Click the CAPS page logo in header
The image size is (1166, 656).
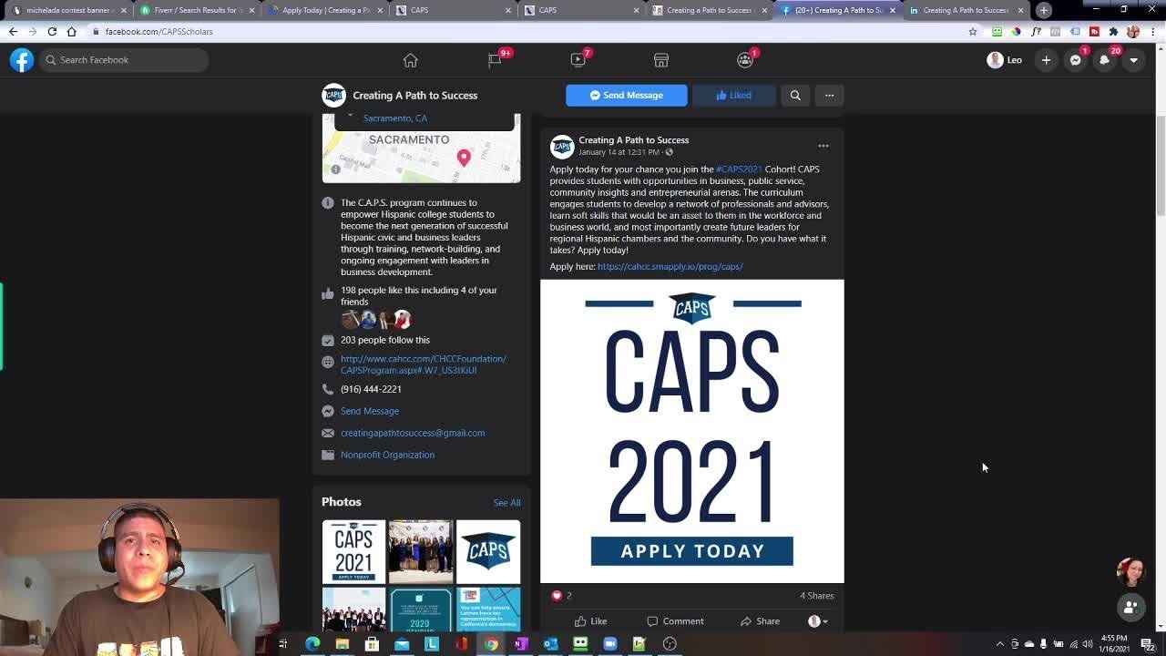(333, 95)
